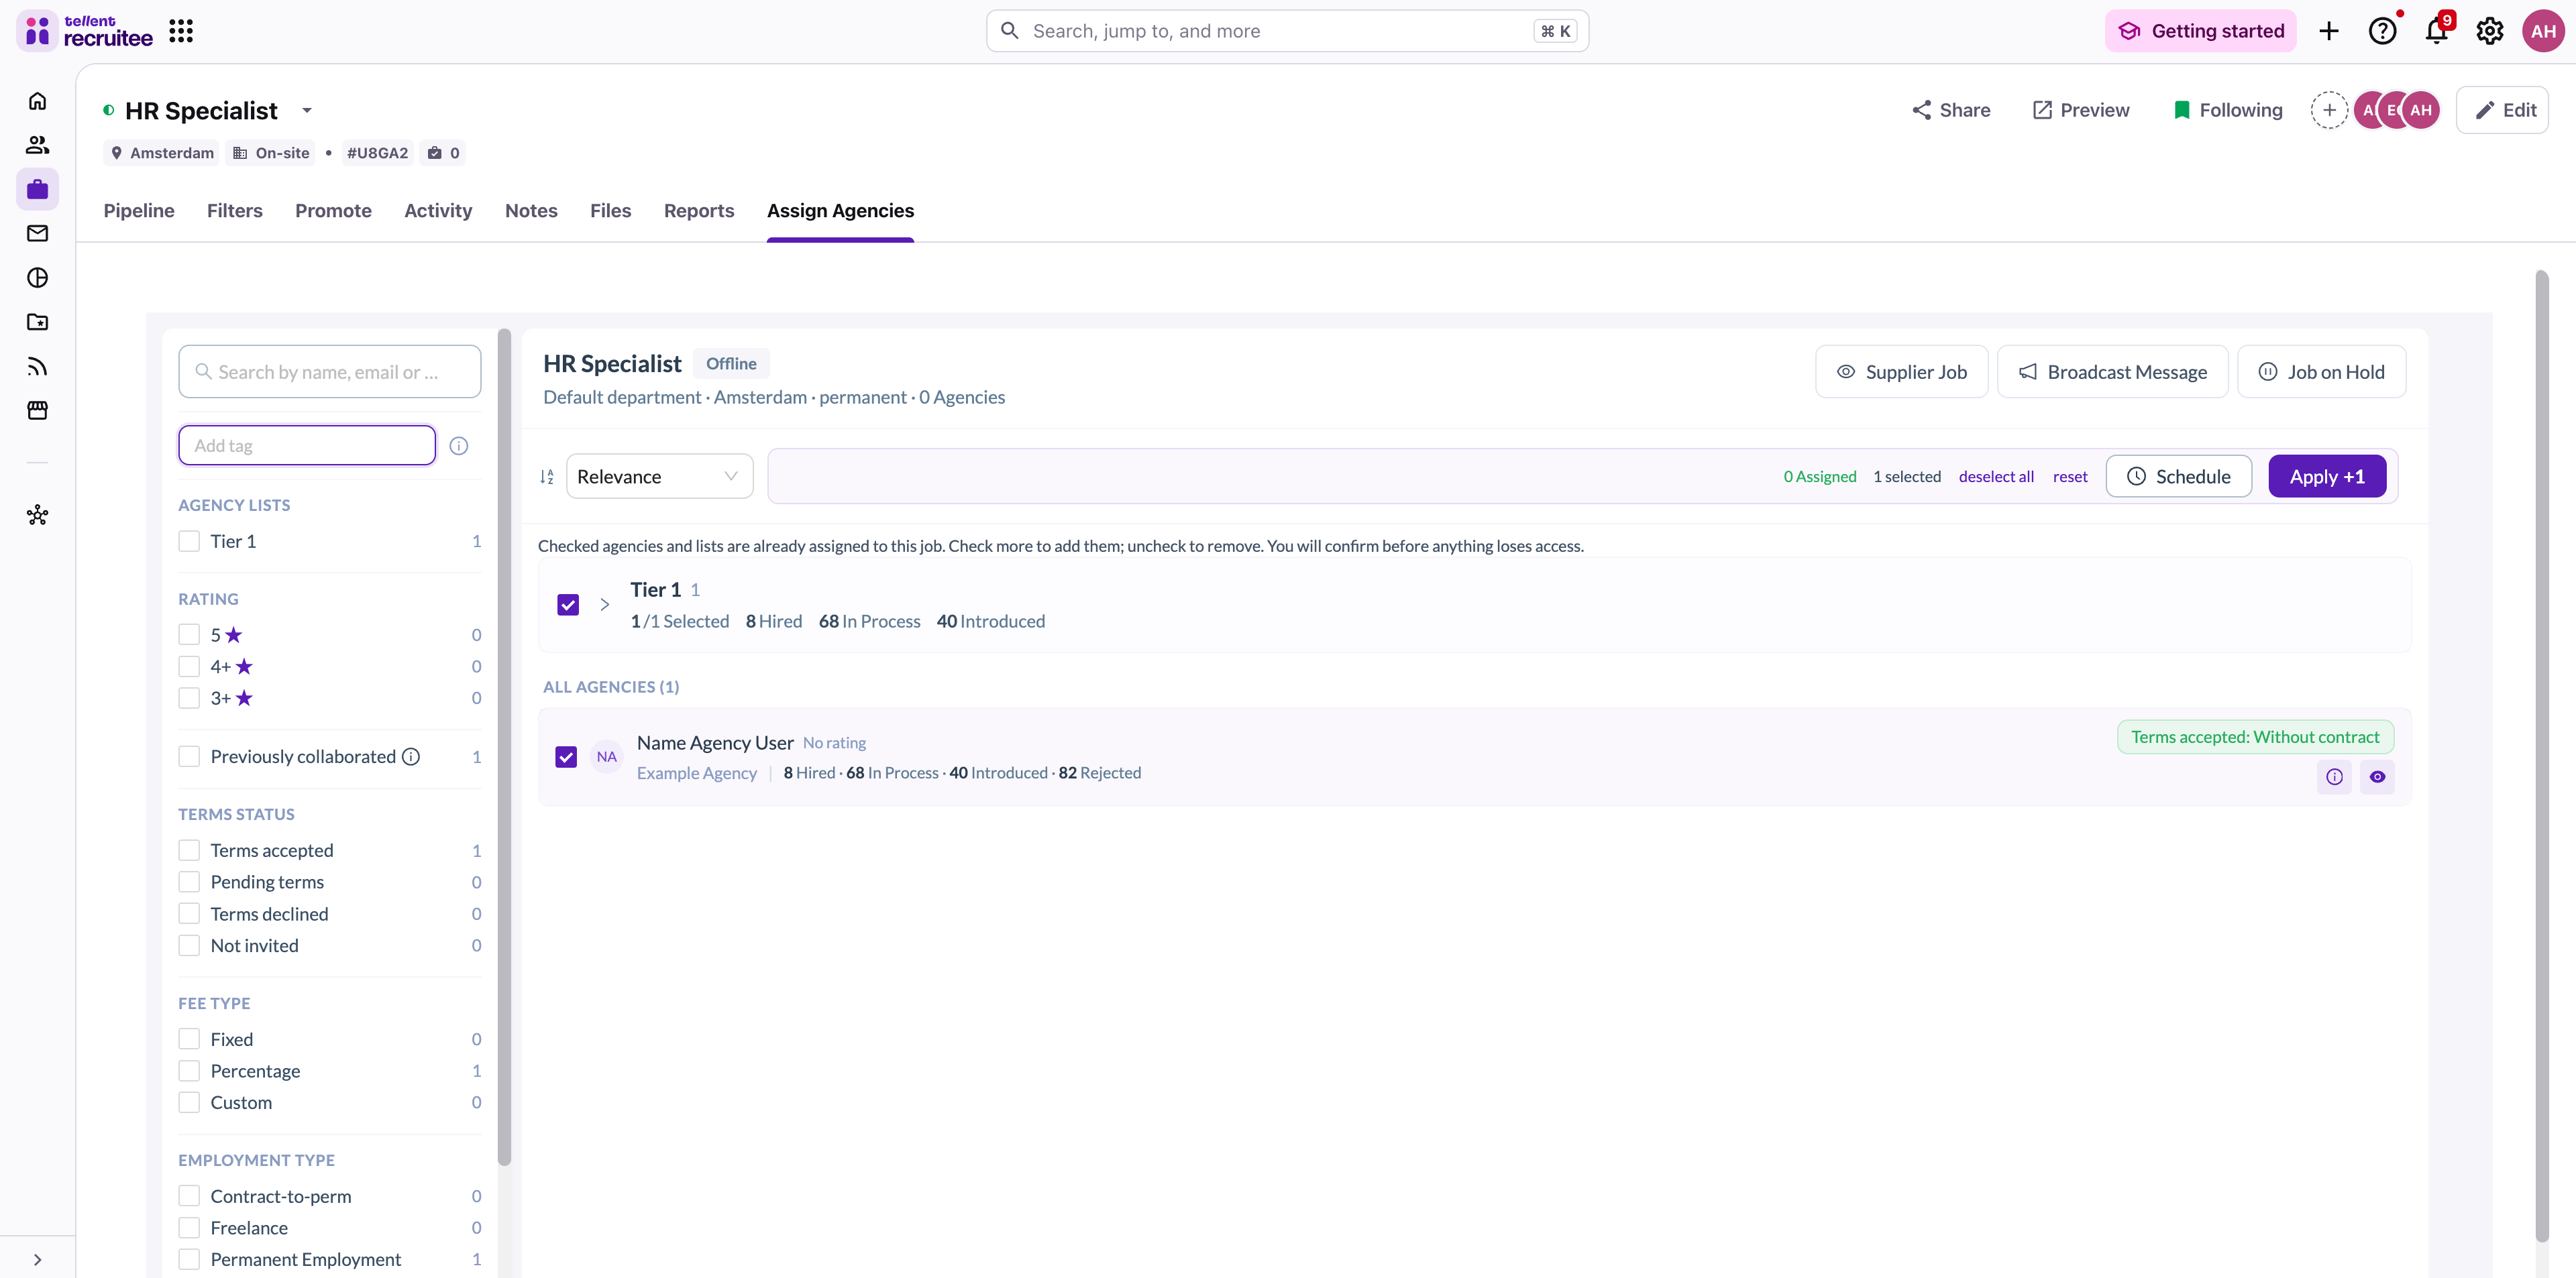Open the starred folder sidebar icon

click(x=37, y=322)
